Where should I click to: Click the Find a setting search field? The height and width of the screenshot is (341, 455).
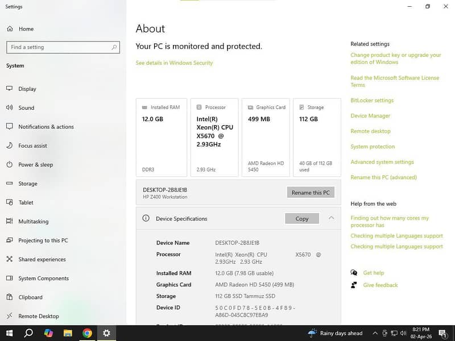click(63, 47)
